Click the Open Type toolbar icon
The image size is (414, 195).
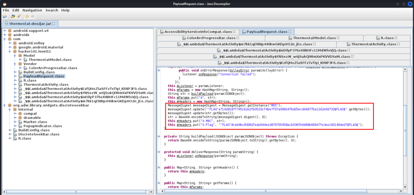[x=13, y=16]
